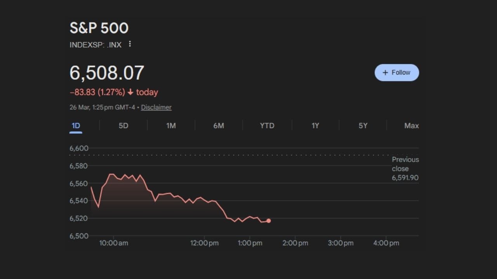497x279 pixels.
Task: Click the S&P 500 title heading
Action: (x=99, y=28)
